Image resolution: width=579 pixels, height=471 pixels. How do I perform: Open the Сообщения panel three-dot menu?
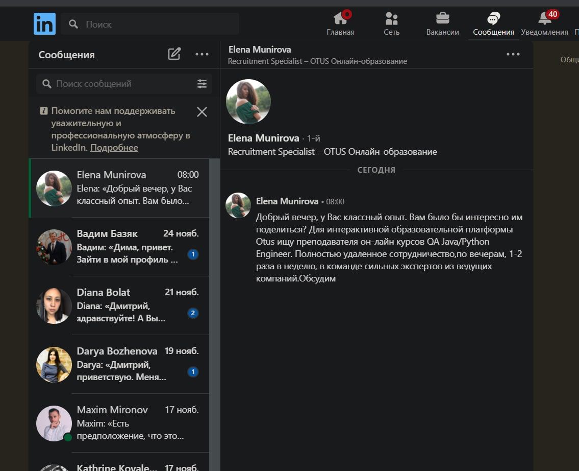point(202,54)
